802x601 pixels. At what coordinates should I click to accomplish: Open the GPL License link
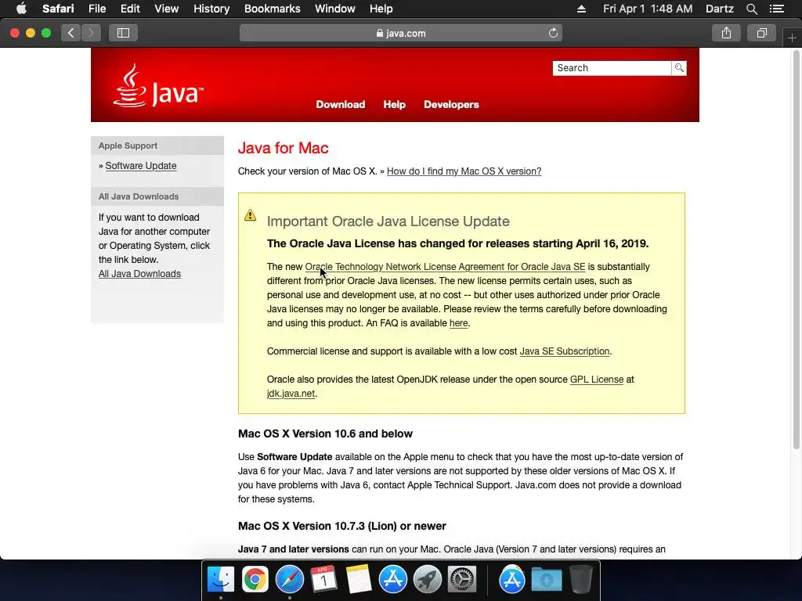tap(597, 380)
